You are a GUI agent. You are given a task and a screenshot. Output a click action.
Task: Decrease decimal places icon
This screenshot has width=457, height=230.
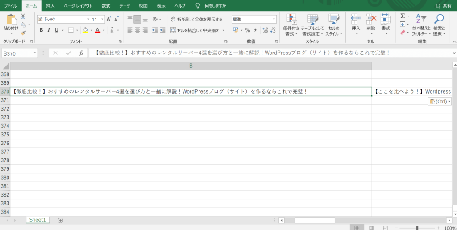pyautogui.click(x=273, y=30)
